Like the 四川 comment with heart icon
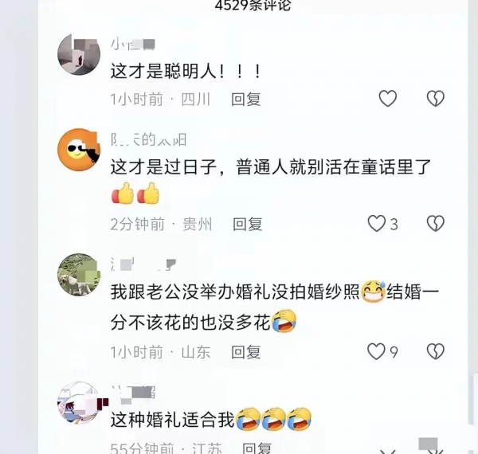 point(388,99)
